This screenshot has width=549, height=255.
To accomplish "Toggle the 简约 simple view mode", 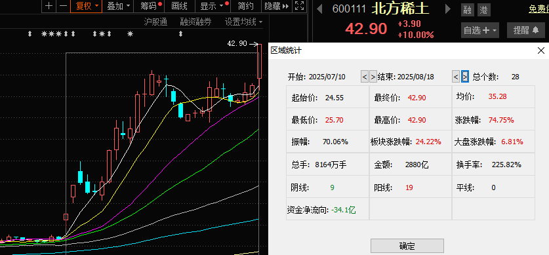I will pyautogui.click(x=246, y=6).
